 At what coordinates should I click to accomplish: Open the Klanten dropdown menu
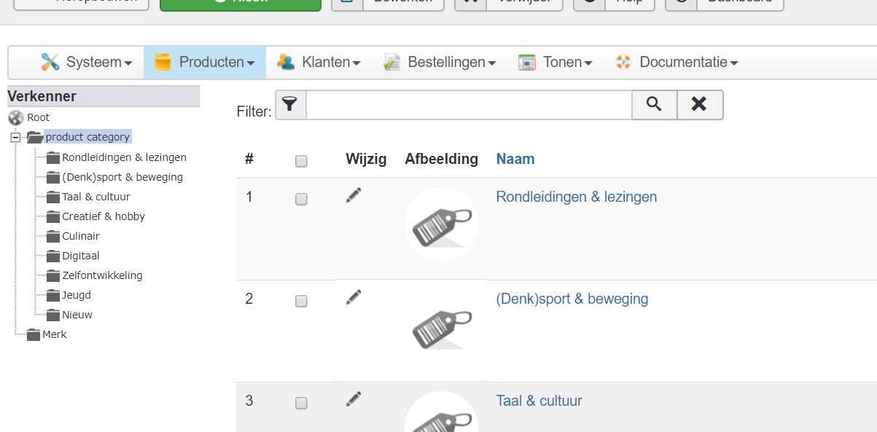click(319, 63)
